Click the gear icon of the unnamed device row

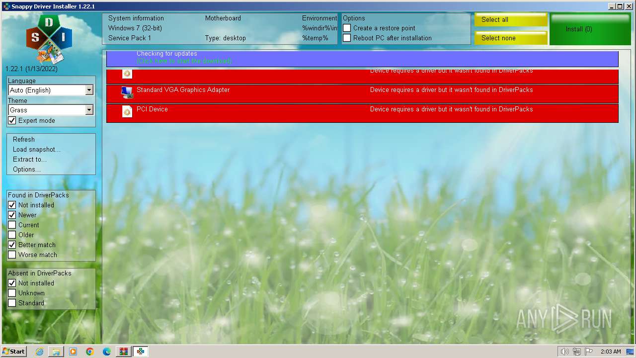click(127, 74)
